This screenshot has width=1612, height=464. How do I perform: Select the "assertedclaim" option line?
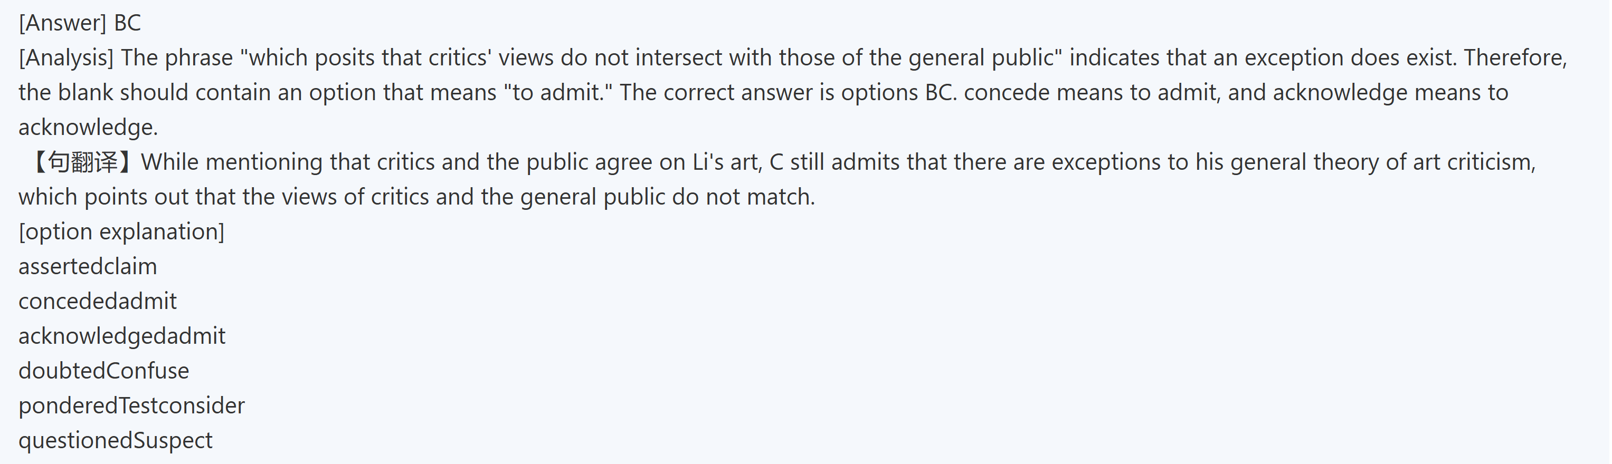88,267
